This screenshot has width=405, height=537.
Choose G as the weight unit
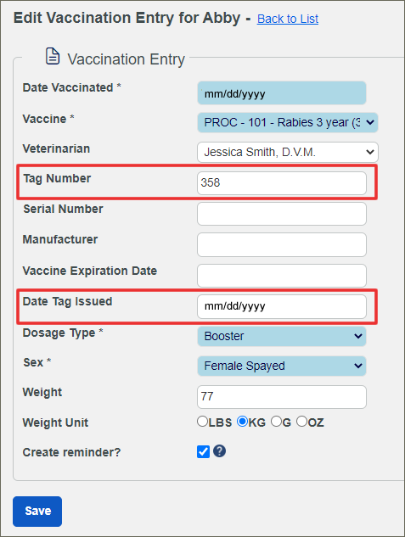click(x=276, y=422)
